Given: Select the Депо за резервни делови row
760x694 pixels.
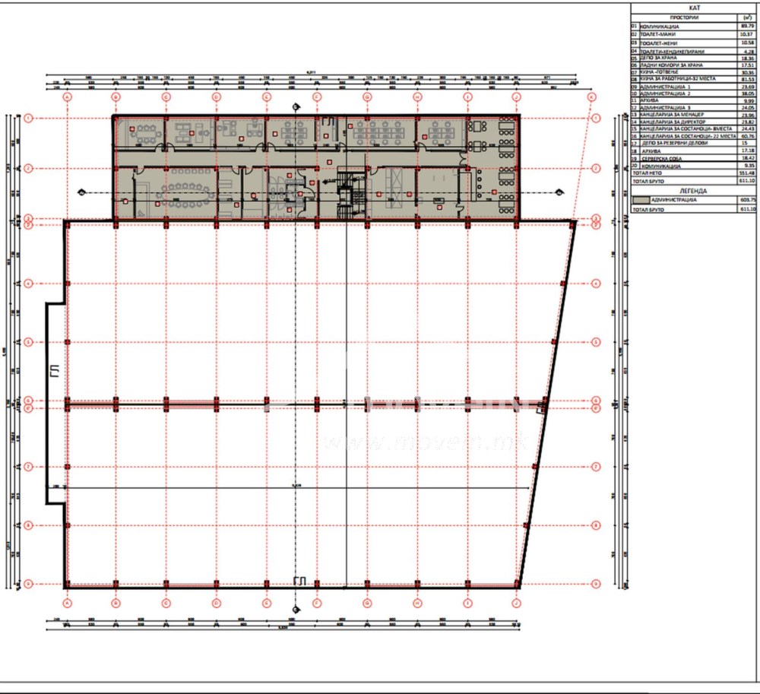Looking at the screenshot, I should click(x=694, y=144).
